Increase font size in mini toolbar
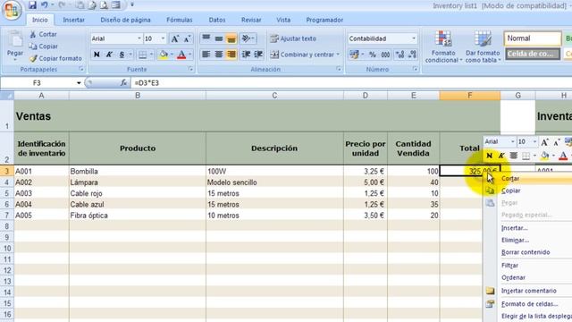 (x=544, y=142)
